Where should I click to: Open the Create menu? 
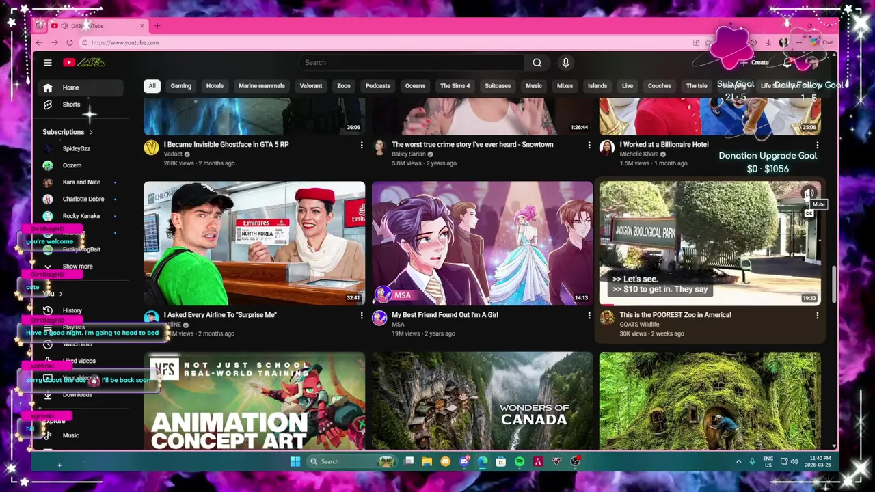(755, 62)
